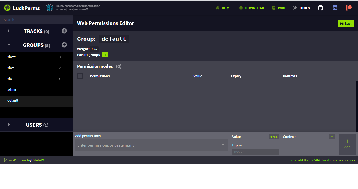Click the LuckPerms clover logo
The height and width of the screenshot is (189, 358).
click(x=7, y=8)
